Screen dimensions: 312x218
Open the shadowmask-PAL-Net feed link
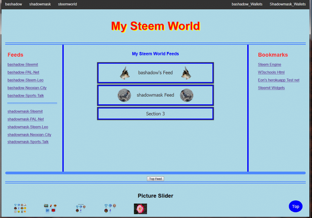26,119
